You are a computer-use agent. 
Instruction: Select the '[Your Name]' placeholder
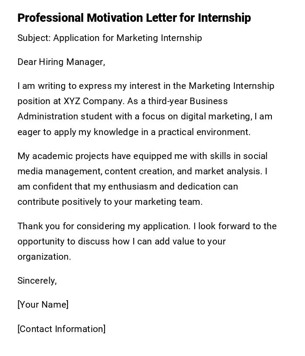click(43, 305)
